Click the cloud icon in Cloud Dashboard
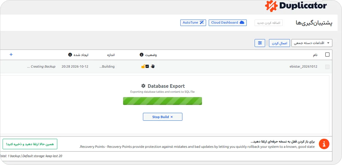The width and height of the screenshot is (342, 165). [242, 23]
